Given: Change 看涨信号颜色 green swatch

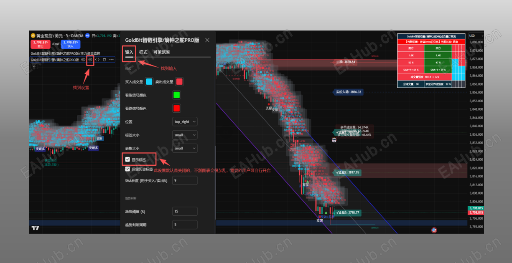Looking at the screenshot, I should point(176,95).
